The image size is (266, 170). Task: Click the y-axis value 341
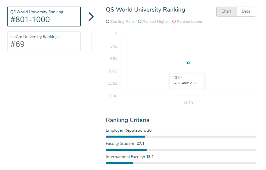(x=114, y=46)
